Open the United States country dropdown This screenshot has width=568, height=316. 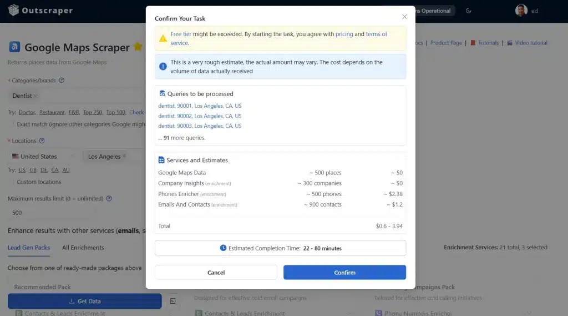pyautogui.click(x=43, y=157)
